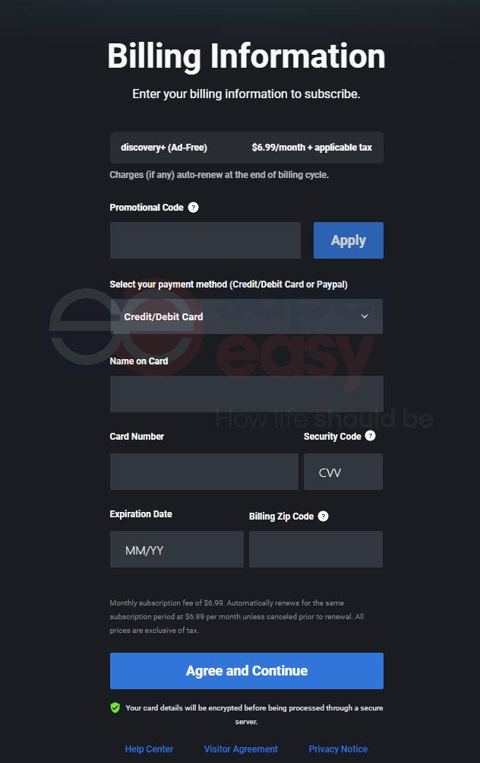Open the Credit/Debit Card payment method dropdown
The height and width of the screenshot is (763, 480).
pos(246,316)
